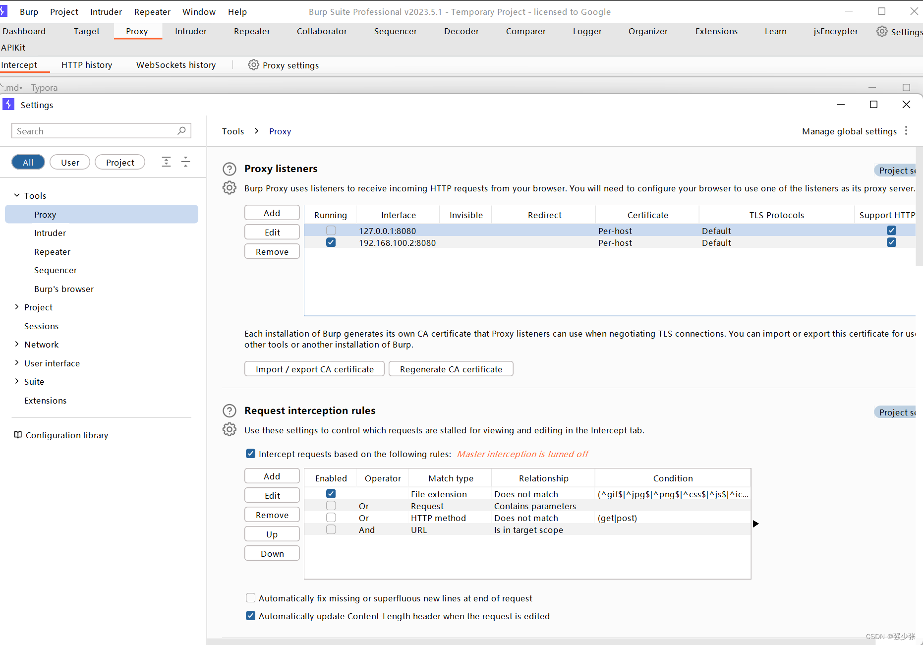
Task: Toggle Support HTTP/2 for the 127.0.0.1:8080 listener
Action: 892,231
